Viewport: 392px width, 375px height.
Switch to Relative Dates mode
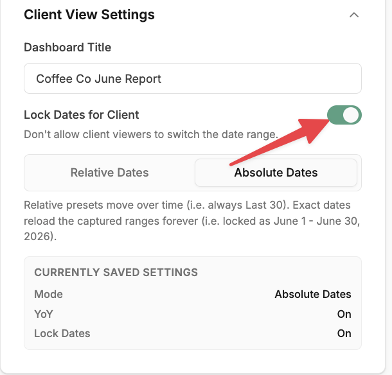click(x=109, y=173)
